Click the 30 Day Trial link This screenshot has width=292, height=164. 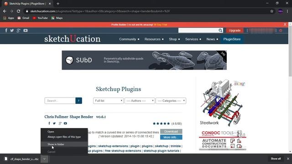[x=160, y=25]
